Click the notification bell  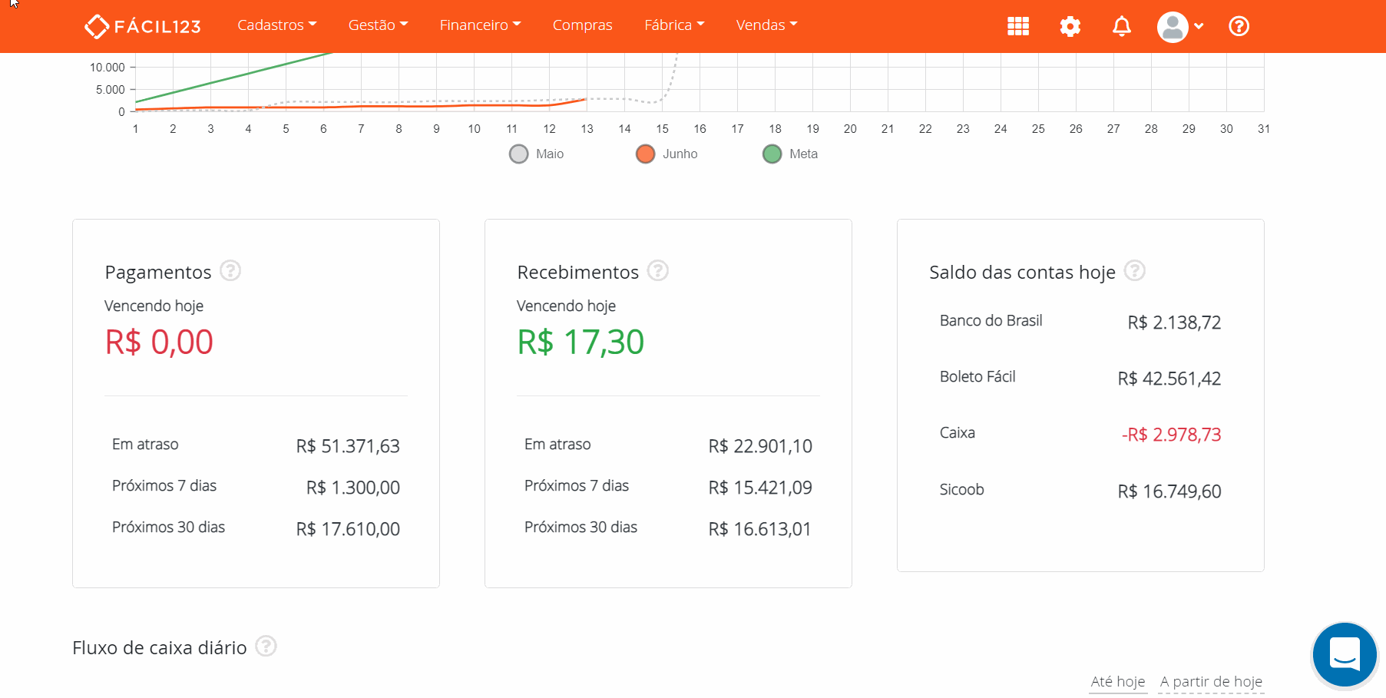(x=1121, y=25)
